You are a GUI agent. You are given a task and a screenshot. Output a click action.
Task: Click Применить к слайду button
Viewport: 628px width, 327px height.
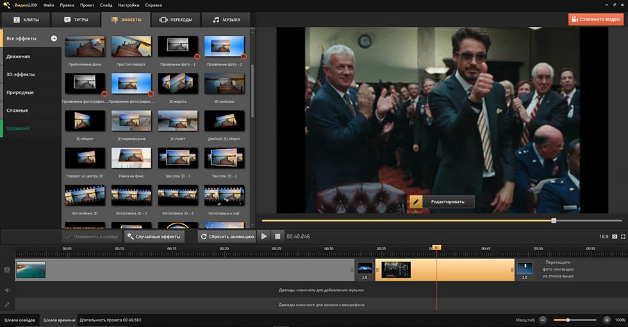(92, 237)
